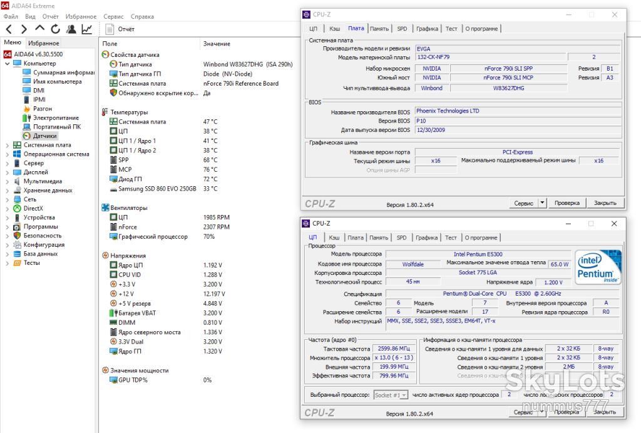Click the AIDA64 back navigation arrow
641x433 pixels.
tap(9, 29)
